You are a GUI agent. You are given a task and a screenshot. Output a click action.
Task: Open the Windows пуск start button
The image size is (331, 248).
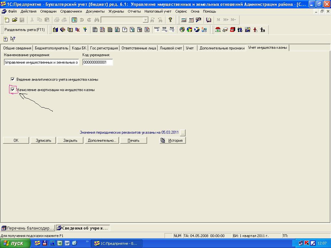[15, 243]
